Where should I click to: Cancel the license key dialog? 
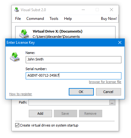point(108,92)
